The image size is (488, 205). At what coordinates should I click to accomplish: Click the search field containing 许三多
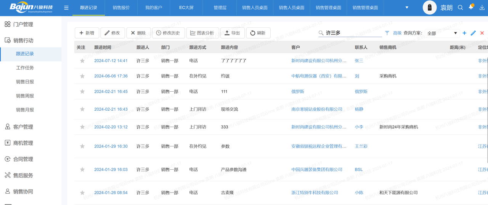pos(353,33)
